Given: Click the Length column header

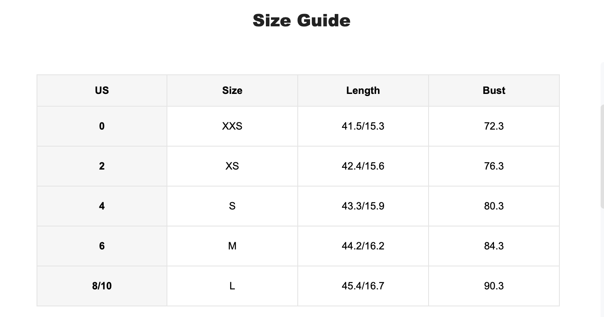Looking at the screenshot, I should [363, 91].
